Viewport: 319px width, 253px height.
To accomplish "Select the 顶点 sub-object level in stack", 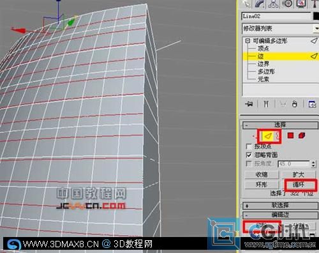I will (263, 49).
